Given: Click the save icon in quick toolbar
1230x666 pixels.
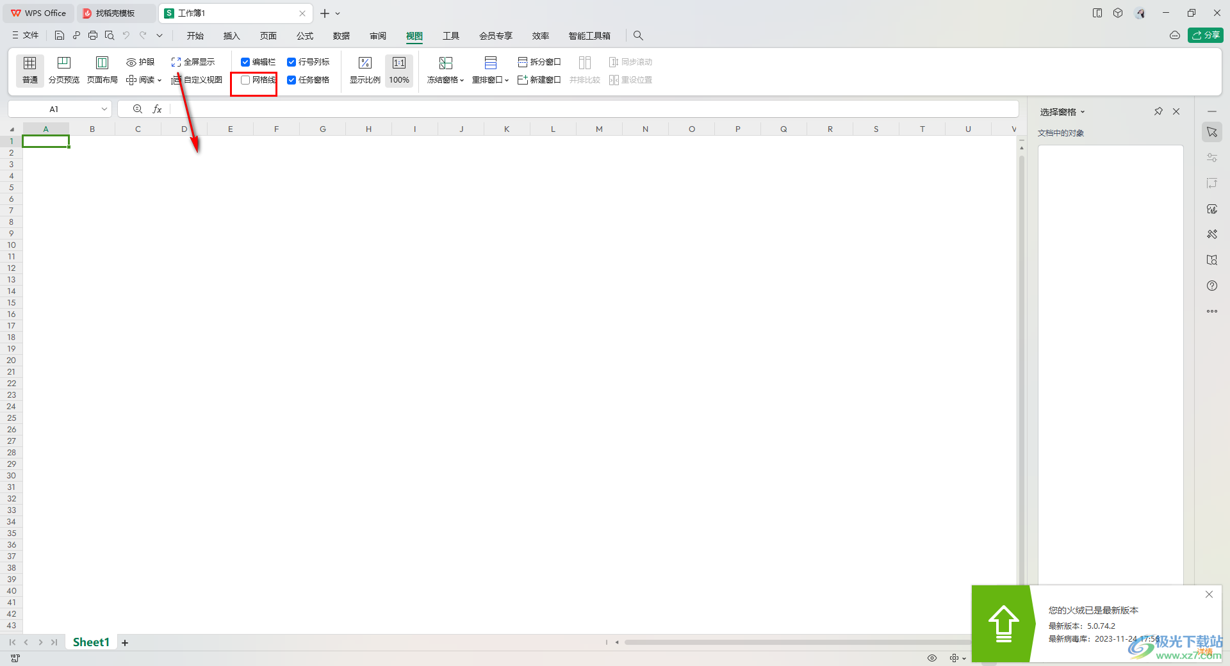Looking at the screenshot, I should tap(60, 35).
